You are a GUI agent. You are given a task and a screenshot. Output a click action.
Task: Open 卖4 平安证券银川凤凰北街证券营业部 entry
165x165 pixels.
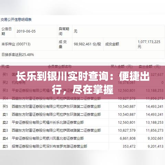click(48, 138)
